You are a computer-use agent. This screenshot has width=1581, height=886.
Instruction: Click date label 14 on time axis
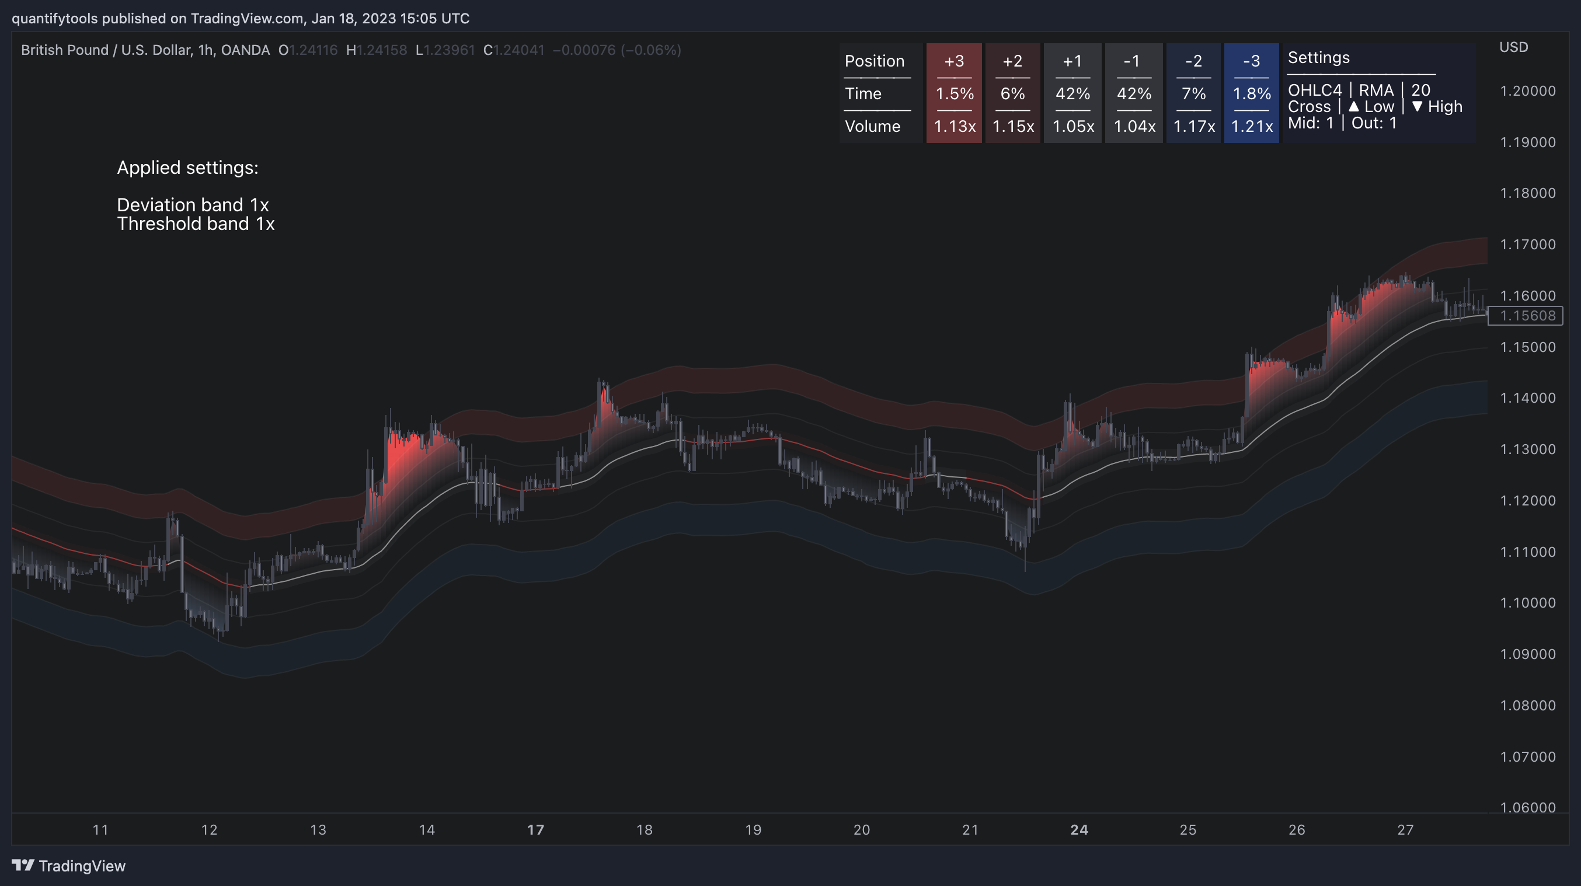[427, 829]
